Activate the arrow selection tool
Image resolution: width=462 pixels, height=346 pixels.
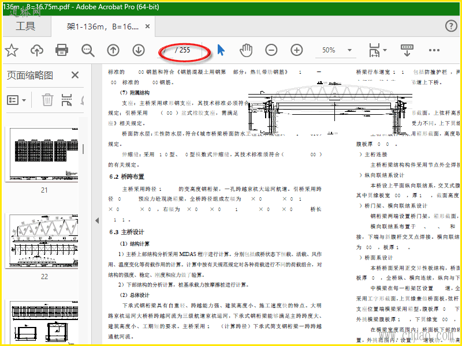[x=221, y=50]
